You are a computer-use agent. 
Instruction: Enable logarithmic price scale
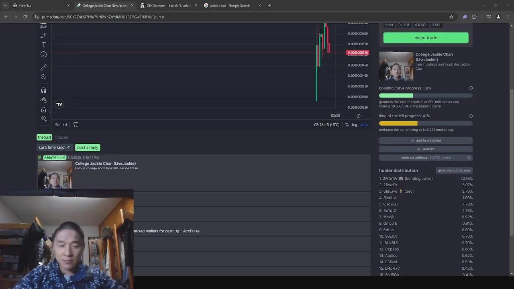354,124
